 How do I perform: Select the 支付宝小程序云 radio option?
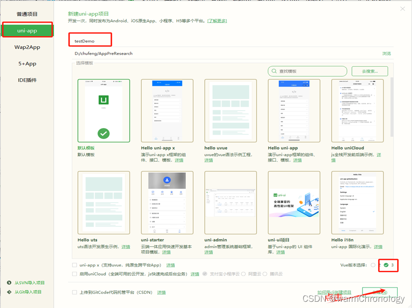point(205,274)
